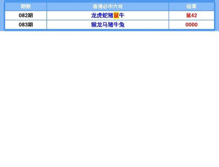
Task: Click the 猴龙马猪牛兔 prediction text
Action: [x=108, y=25]
